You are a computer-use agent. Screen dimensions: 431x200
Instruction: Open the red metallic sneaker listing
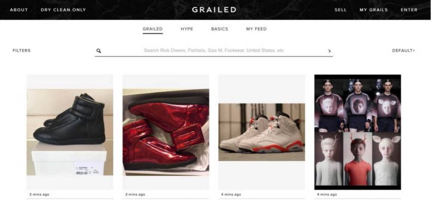tap(166, 132)
